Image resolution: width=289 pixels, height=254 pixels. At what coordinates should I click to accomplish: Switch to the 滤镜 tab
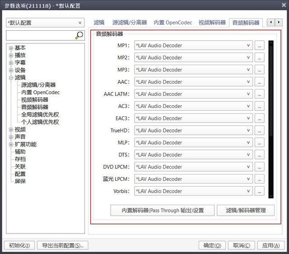tap(99, 23)
